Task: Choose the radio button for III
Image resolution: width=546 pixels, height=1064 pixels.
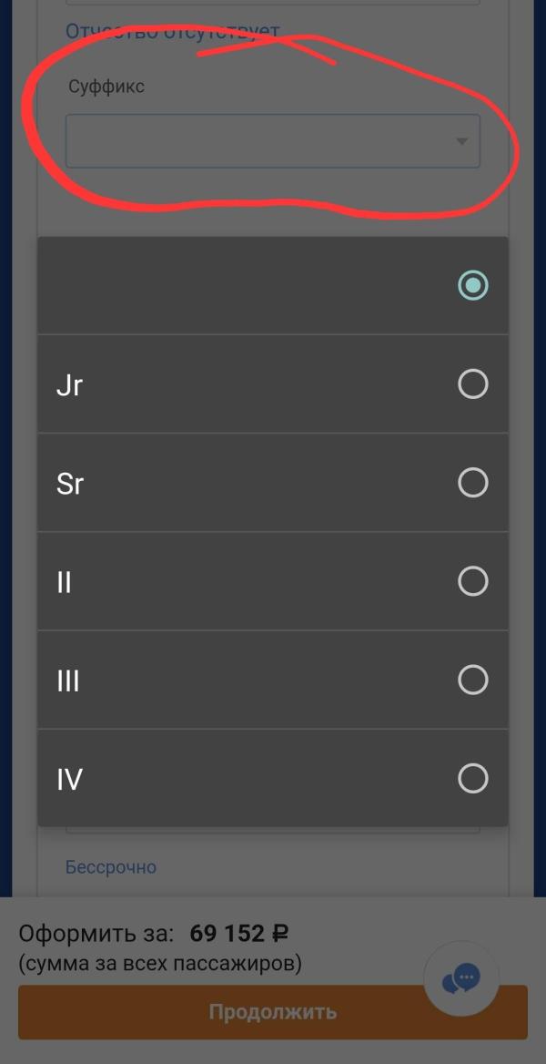Action: [x=472, y=680]
